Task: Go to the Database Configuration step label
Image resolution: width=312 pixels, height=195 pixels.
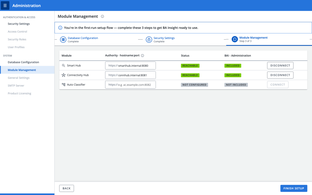Action: click(x=83, y=38)
